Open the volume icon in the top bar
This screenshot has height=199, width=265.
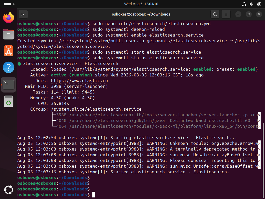point(252,4)
